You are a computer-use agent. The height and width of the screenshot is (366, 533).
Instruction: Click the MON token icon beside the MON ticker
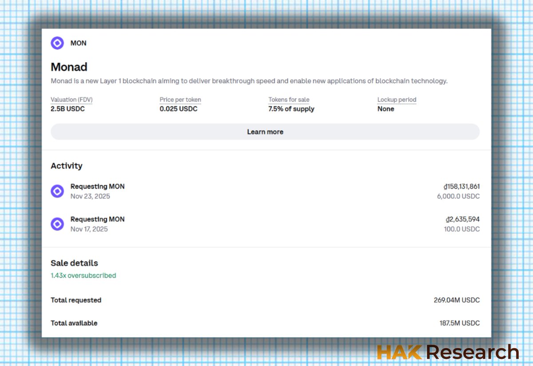pos(57,43)
